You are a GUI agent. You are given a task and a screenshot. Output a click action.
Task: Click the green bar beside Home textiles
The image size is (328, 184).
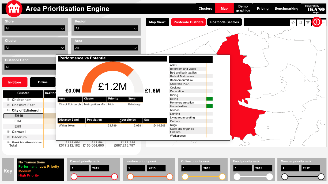coord(209,106)
